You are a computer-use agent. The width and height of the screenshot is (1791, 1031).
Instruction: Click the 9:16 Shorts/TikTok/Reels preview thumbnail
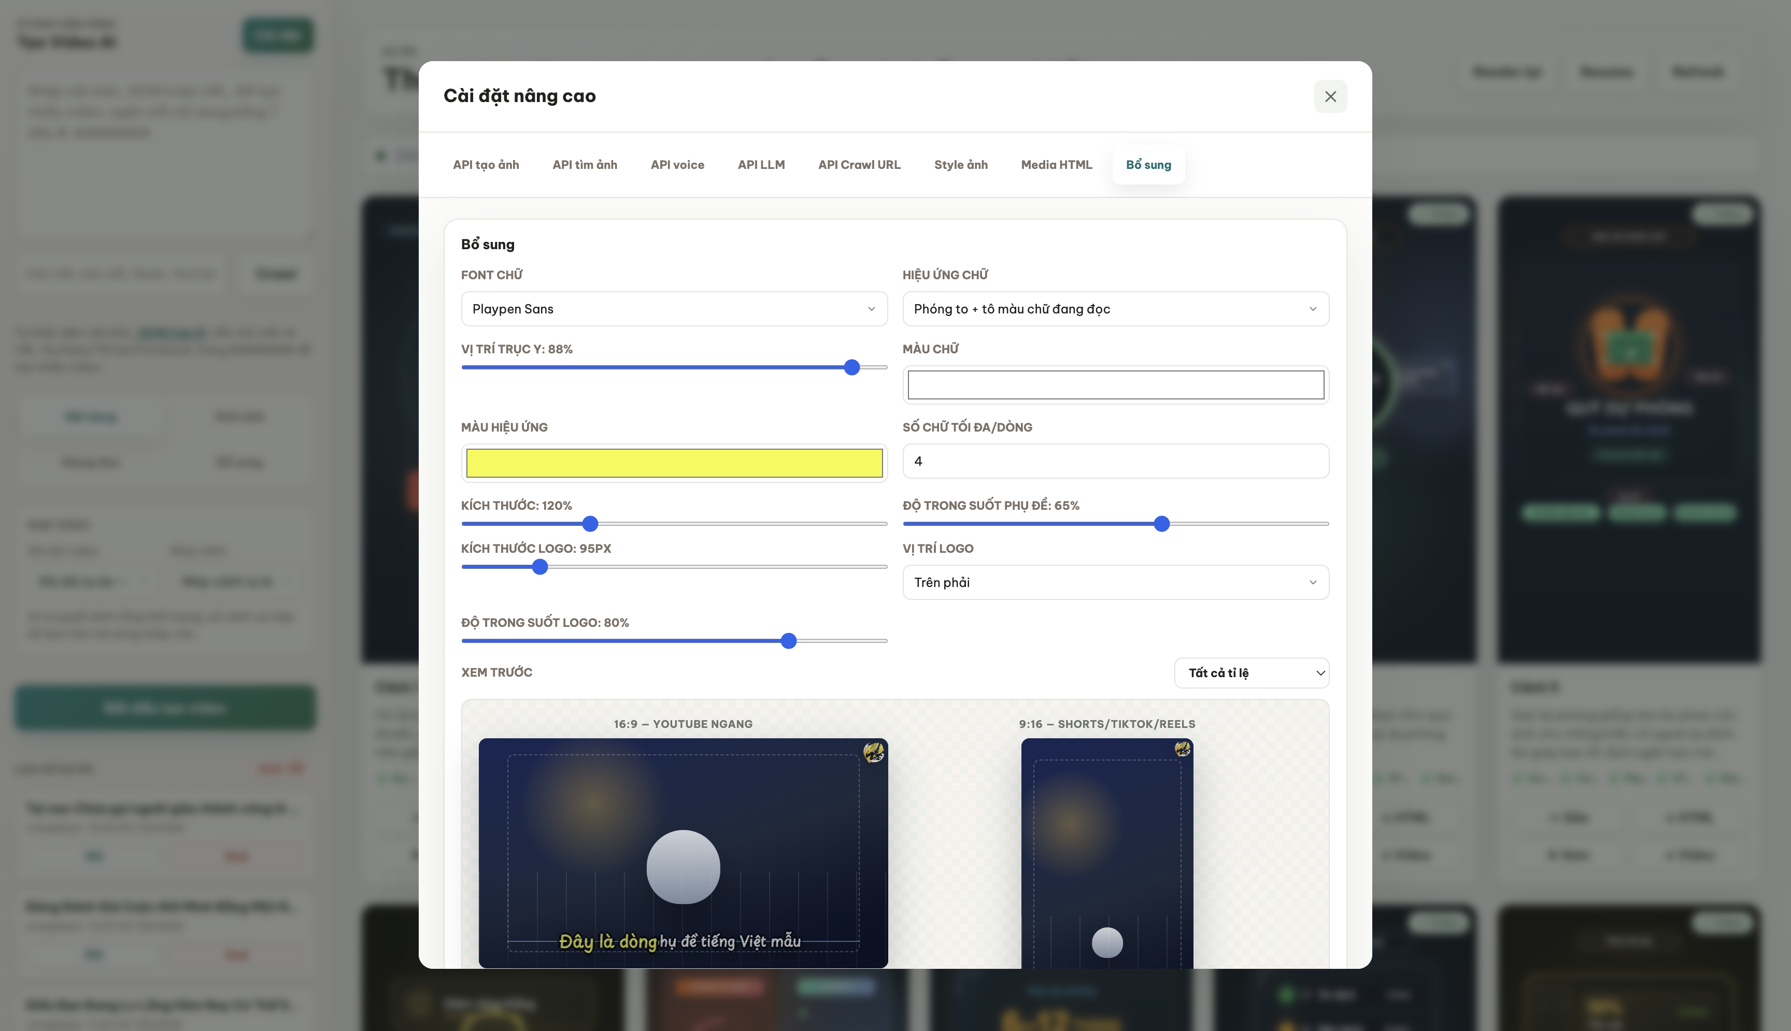point(1106,853)
